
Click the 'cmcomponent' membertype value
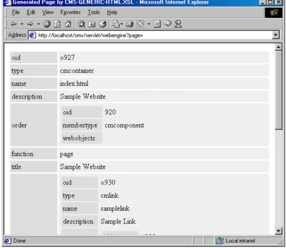[x=125, y=125]
